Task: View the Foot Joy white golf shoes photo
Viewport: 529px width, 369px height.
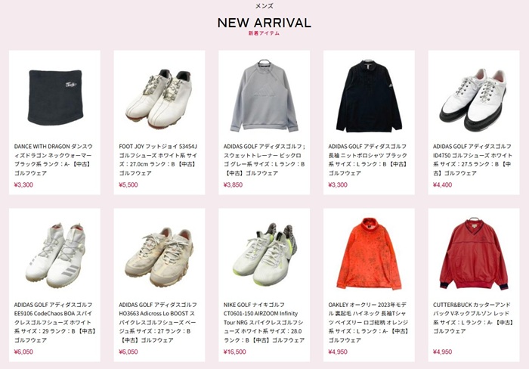Action: pos(159,98)
